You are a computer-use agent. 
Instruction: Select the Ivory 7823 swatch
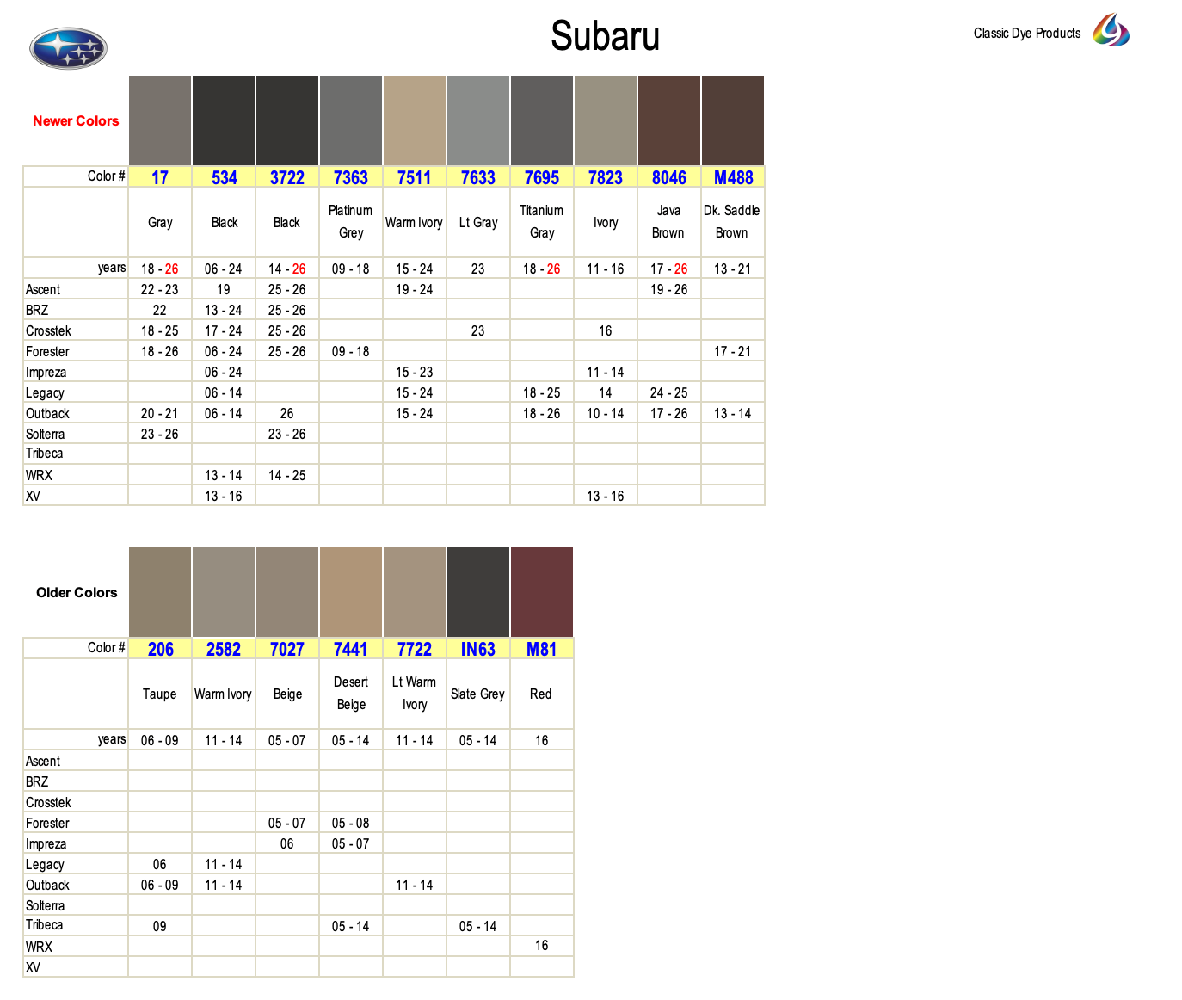click(606, 120)
